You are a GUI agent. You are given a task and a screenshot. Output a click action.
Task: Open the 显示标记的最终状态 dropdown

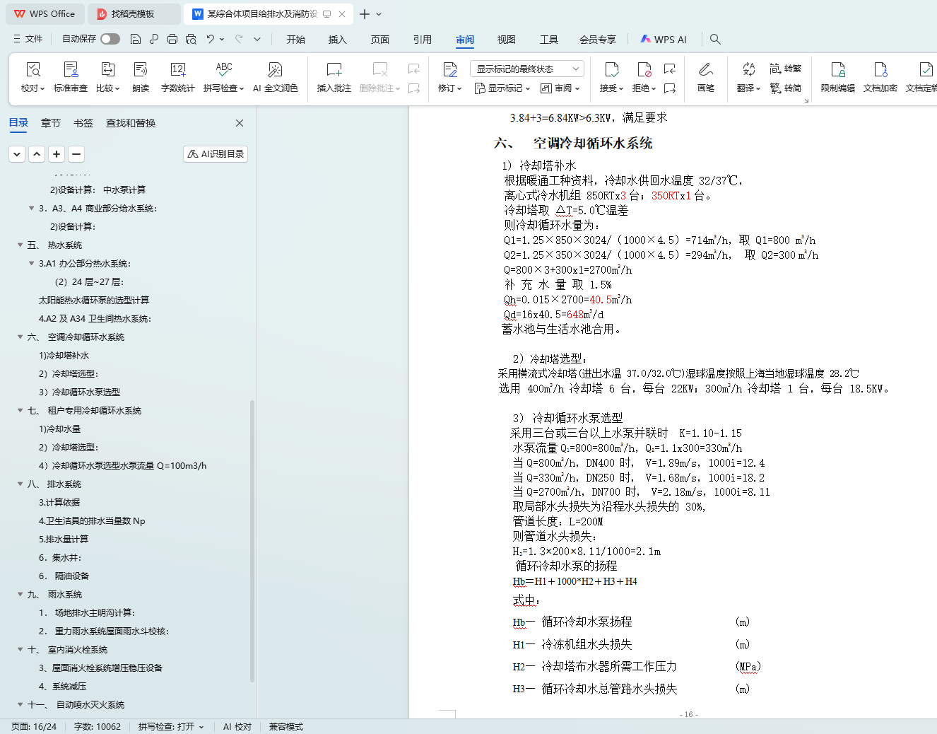pyautogui.click(x=526, y=69)
